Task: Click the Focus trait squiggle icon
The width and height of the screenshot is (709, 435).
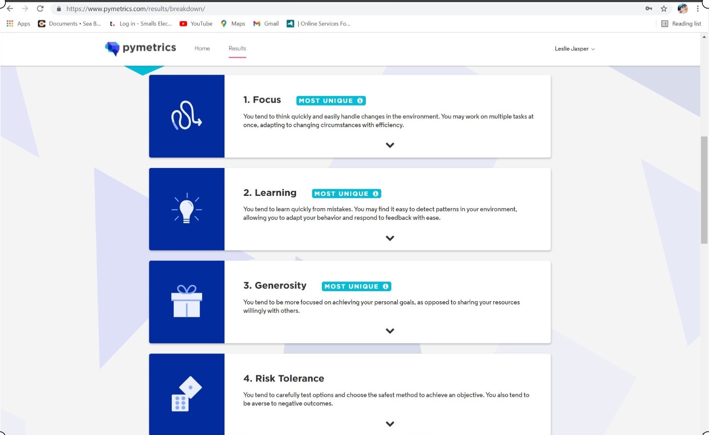Action: [x=186, y=116]
